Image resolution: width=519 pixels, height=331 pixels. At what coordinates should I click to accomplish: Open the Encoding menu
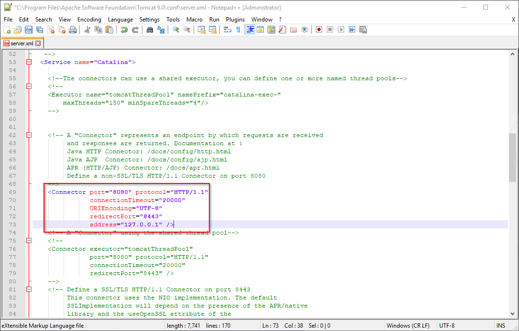point(89,20)
